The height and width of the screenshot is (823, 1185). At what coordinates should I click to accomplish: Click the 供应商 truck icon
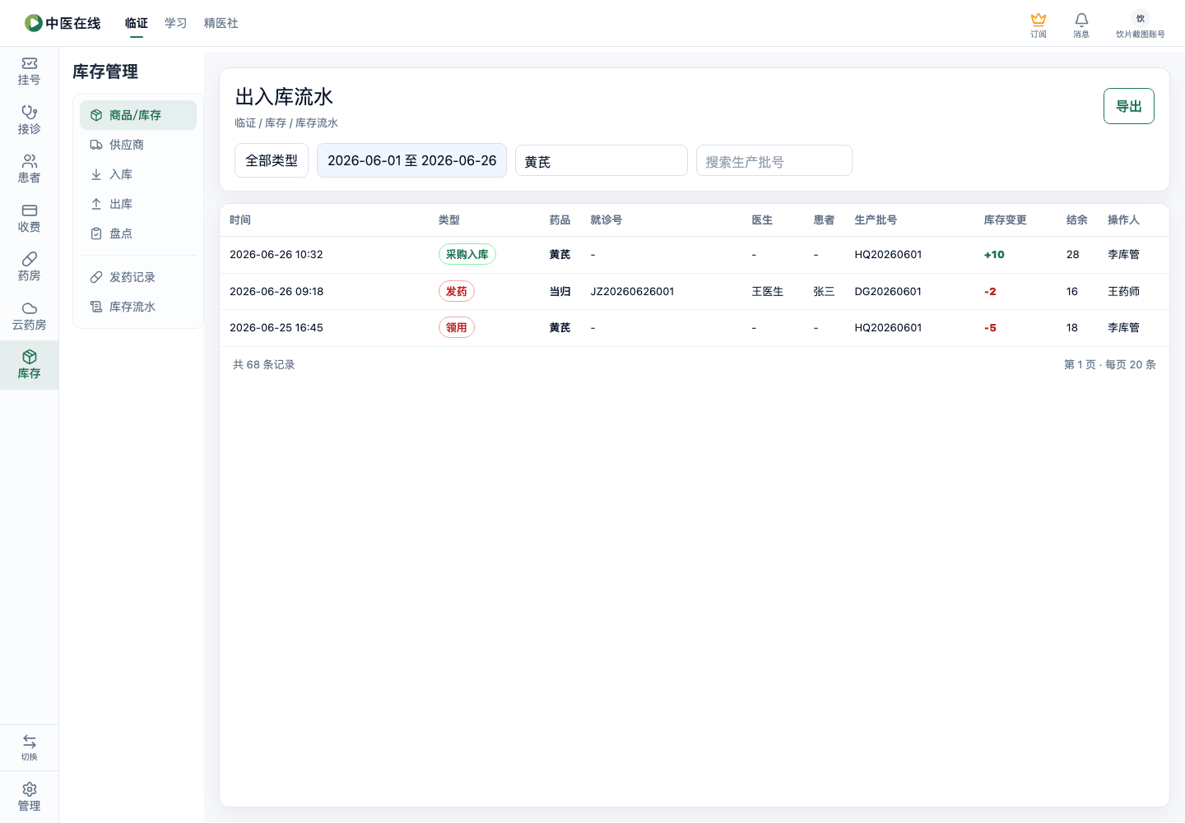click(x=96, y=145)
